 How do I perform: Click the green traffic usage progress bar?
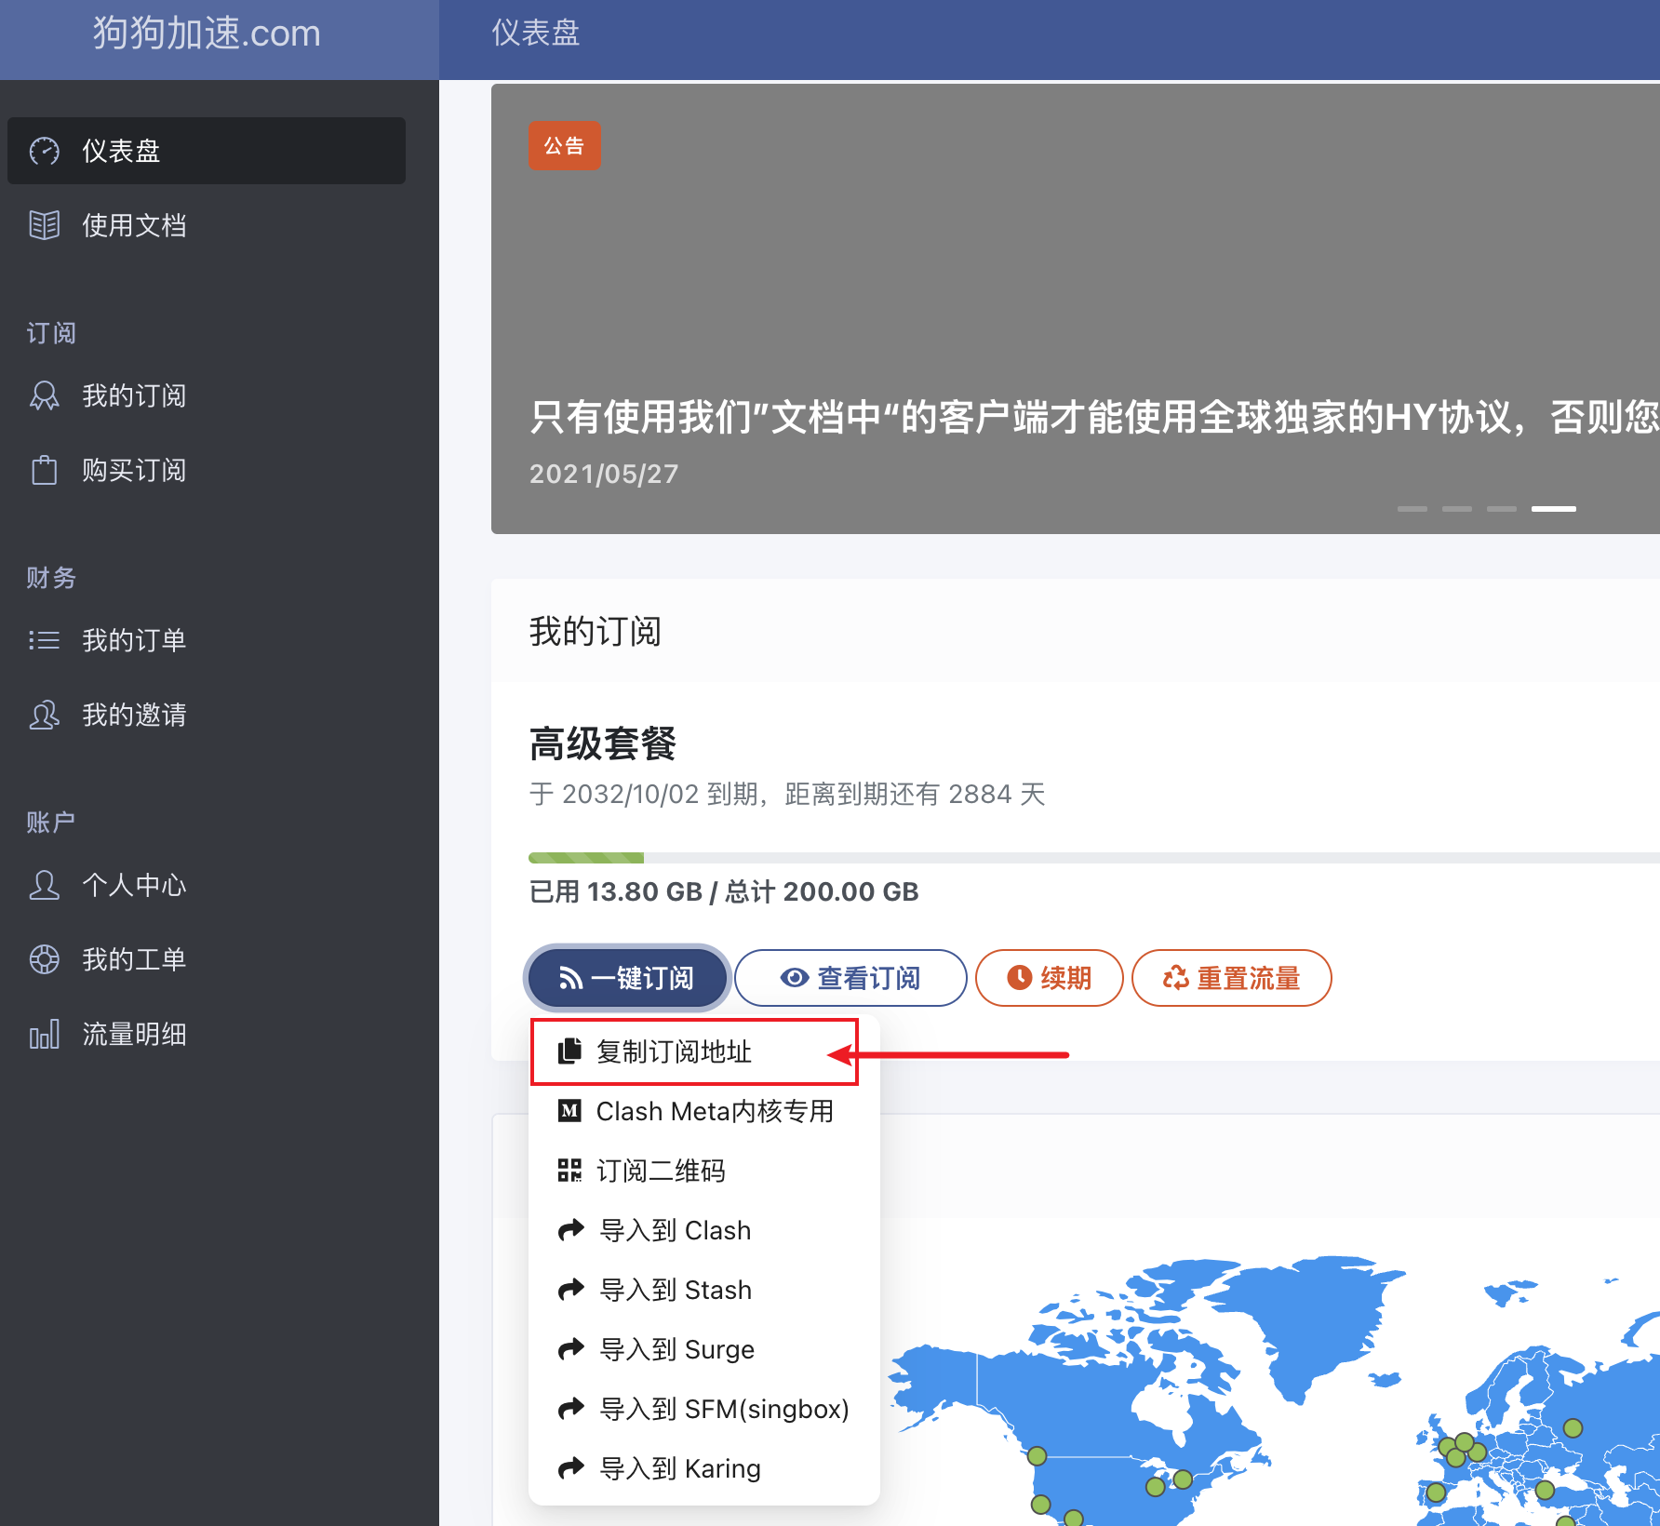tap(585, 856)
